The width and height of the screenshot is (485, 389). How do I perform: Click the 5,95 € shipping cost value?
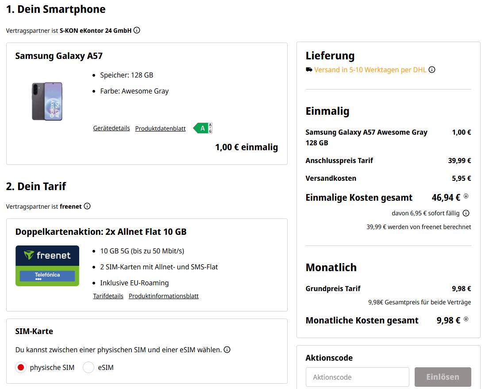click(462, 179)
